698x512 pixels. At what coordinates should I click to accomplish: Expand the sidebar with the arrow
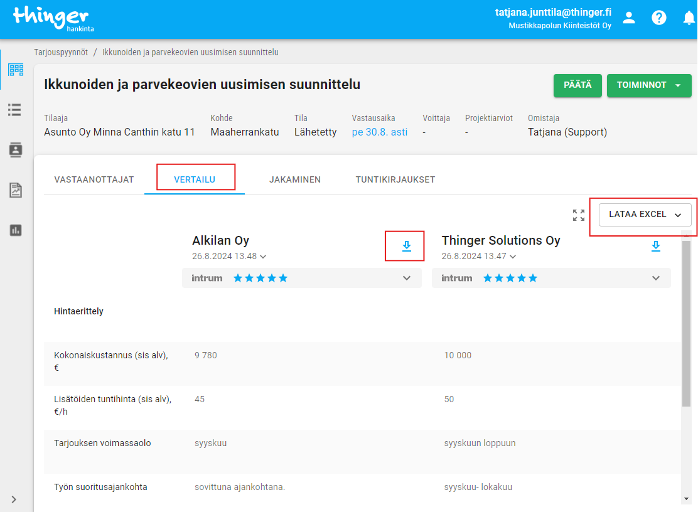[x=14, y=499]
